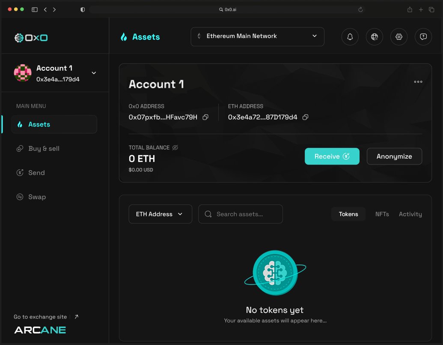Click the Anonymize button

394,156
